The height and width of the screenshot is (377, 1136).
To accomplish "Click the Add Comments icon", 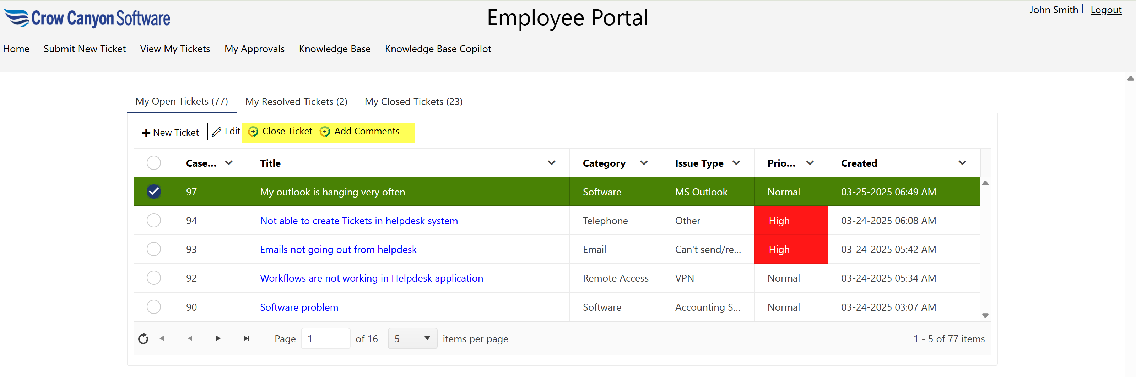I will pyautogui.click(x=325, y=132).
